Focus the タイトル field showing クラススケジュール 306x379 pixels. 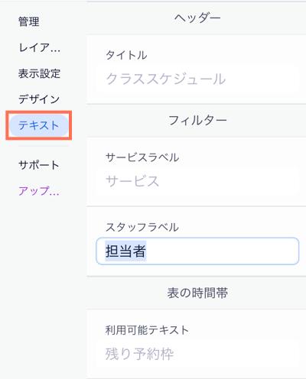[197, 79]
